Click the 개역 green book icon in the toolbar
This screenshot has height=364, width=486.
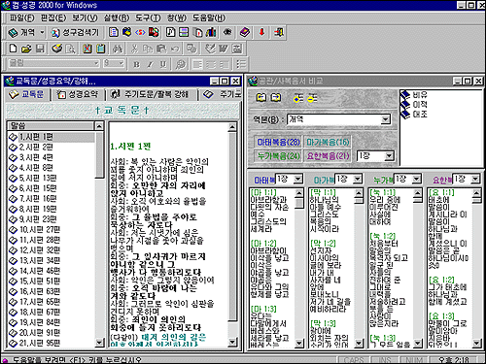[x=13, y=32]
